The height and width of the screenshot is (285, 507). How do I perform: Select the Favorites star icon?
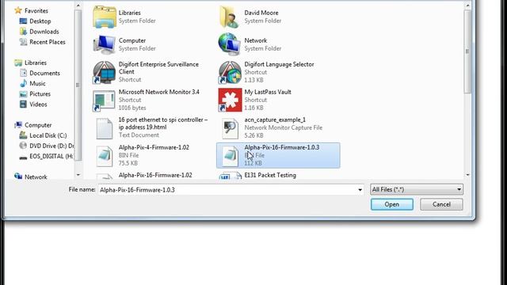tap(18, 10)
